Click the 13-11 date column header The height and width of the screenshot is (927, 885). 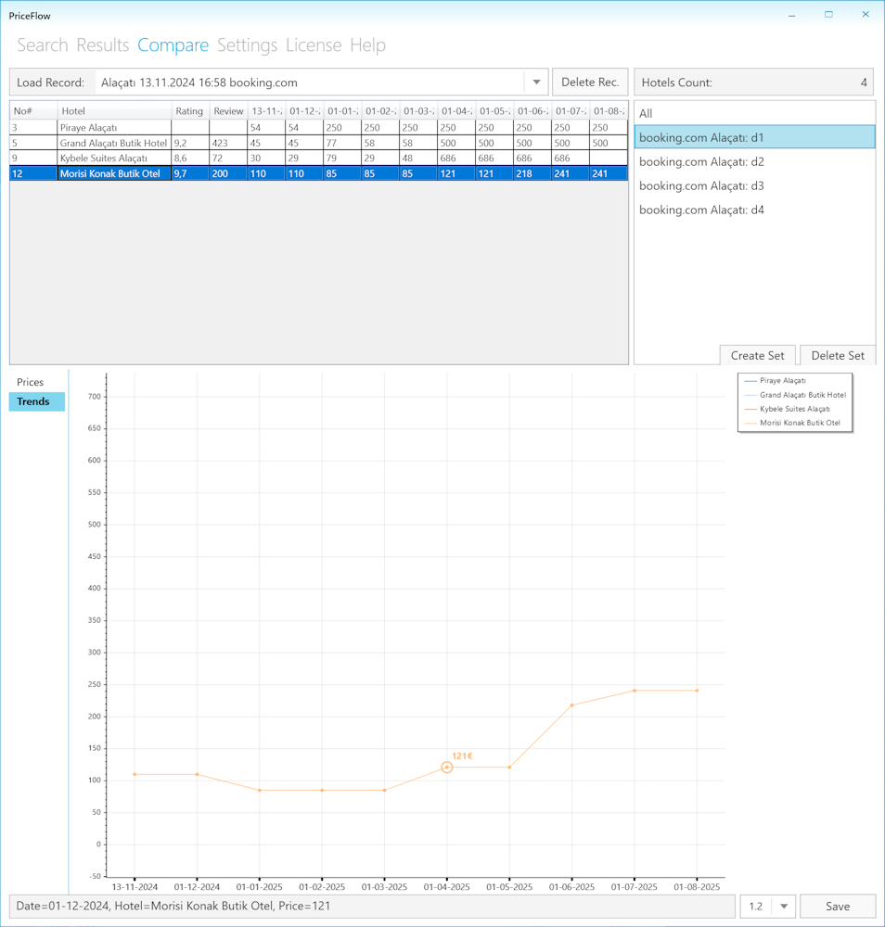coord(267,110)
